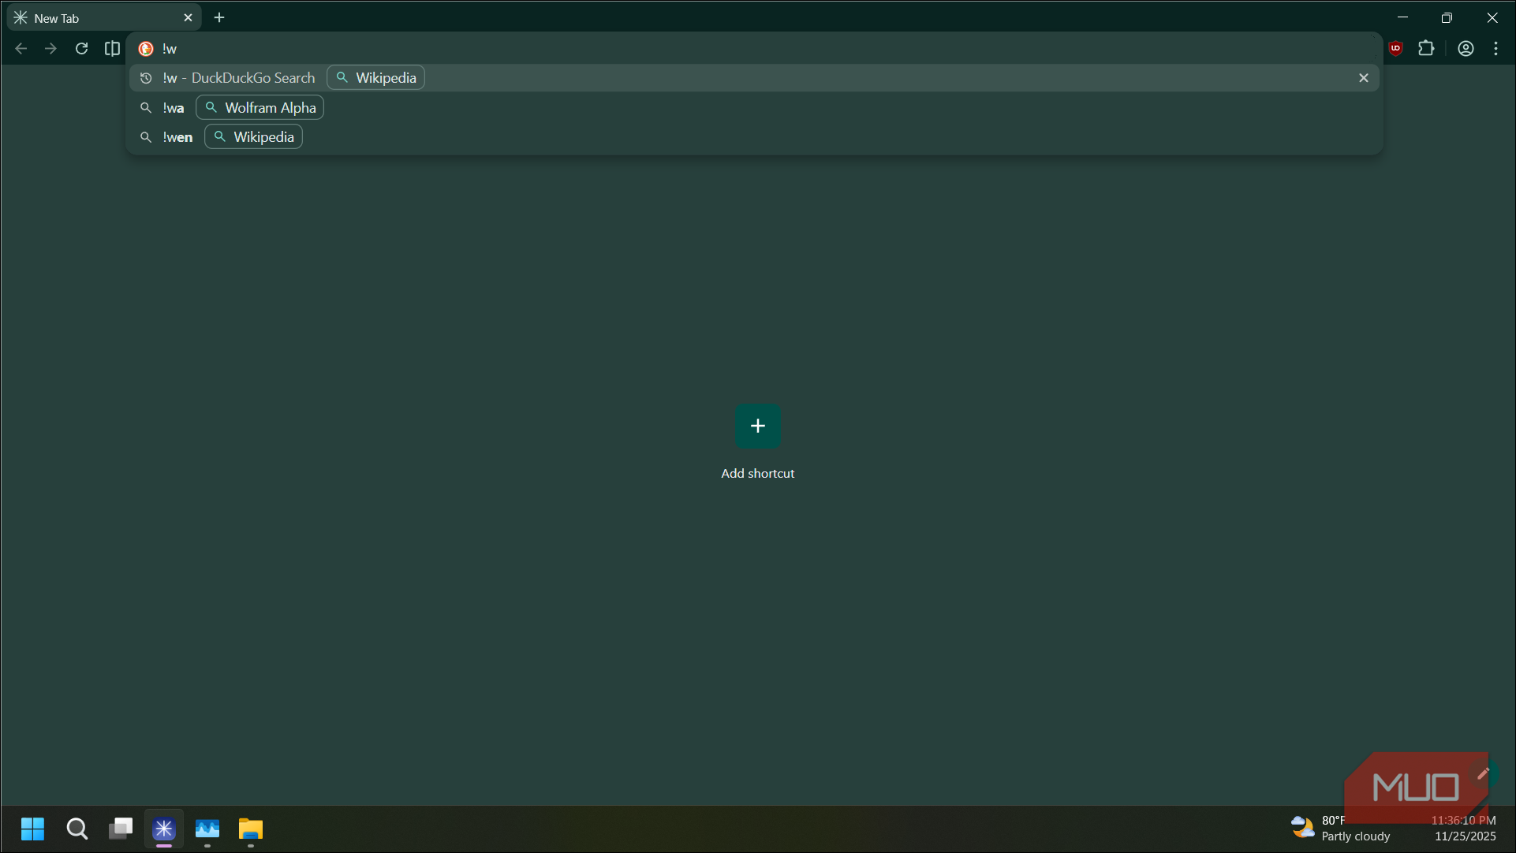Screen dimensions: 1516x853
Task: Open the browser profile account menu
Action: [x=1466, y=48]
